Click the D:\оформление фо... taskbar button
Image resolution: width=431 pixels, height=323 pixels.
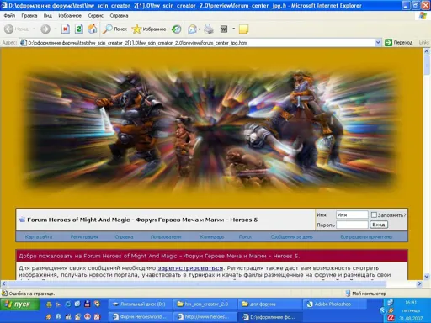(269, 317)
